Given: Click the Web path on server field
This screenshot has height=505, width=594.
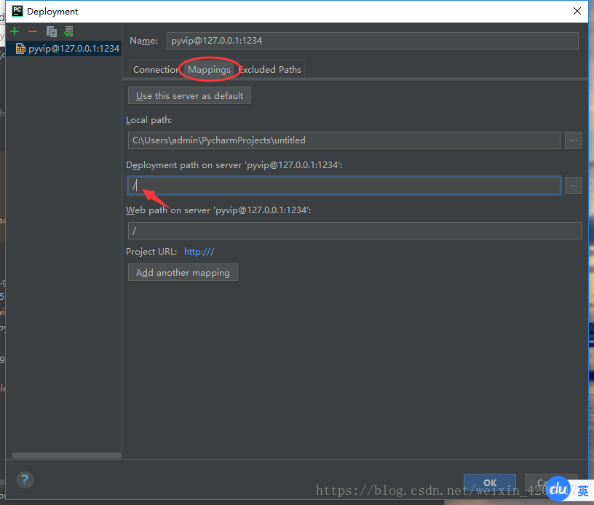Looking at the screenshot, I should click(x=355, y=231).
